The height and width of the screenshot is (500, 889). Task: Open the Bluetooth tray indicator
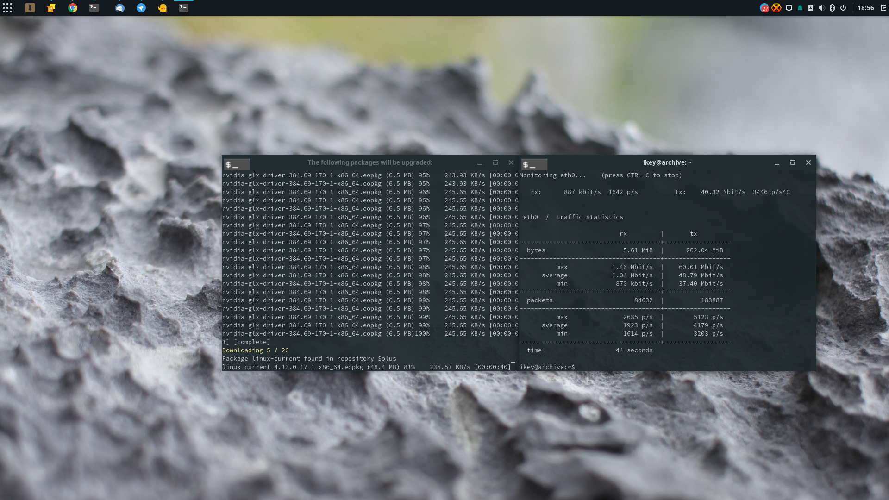pos(832,8)
